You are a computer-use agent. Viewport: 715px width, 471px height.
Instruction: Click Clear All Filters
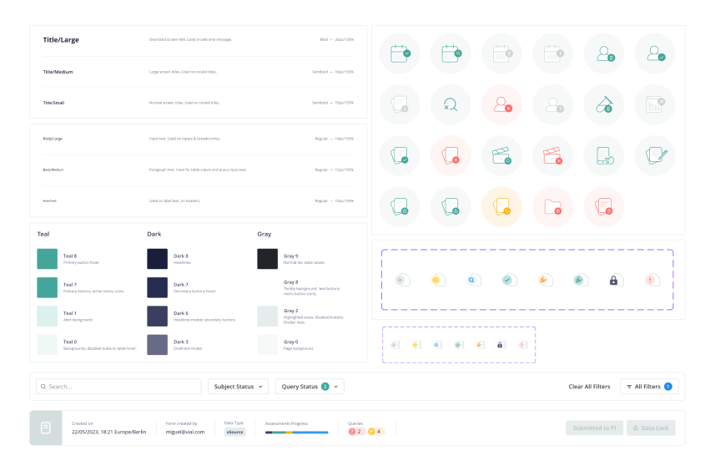click(x=589, y=387)
